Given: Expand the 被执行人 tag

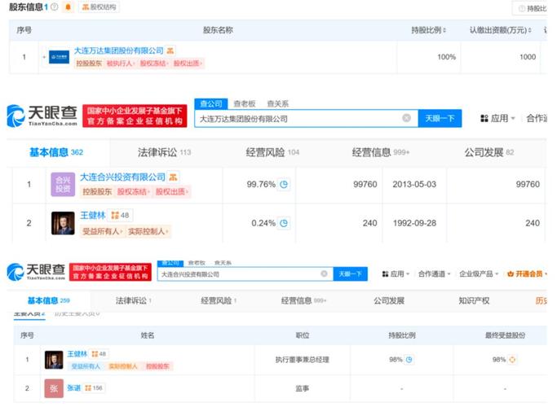Looking at the screenshot, I should pyautogui.click(x=120, y=63).
